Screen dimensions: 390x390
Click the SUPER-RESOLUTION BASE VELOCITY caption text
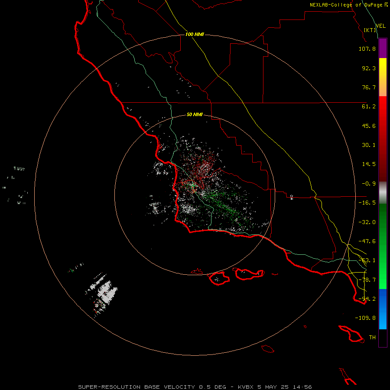click(136, 387)
